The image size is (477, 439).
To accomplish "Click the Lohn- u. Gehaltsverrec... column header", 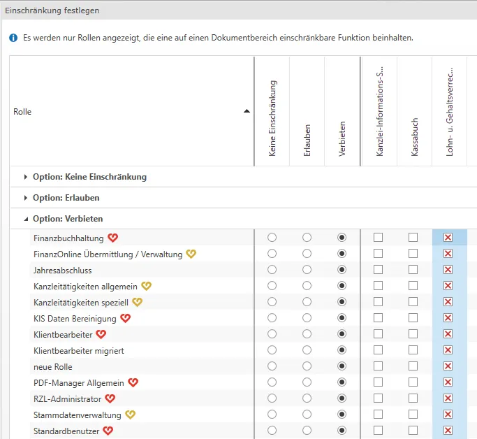I will [449, 111].
